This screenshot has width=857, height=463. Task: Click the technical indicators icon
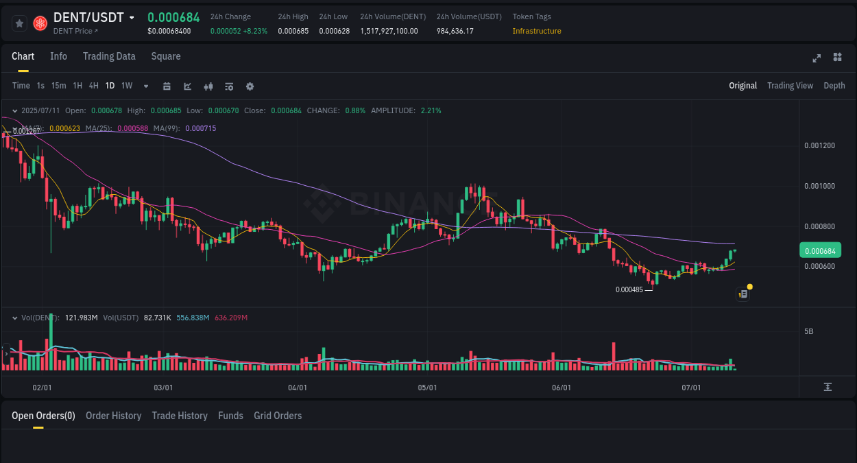[x=208, y=86]
